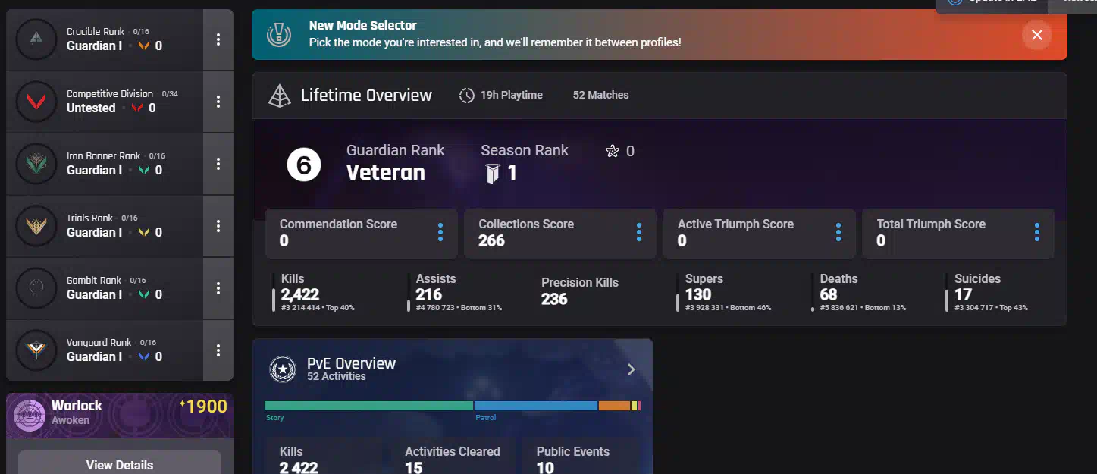This screenshot has width=1097, height=474.
Task: Open the Active Triumph Score options menu
Action: [x=838, y=232]
